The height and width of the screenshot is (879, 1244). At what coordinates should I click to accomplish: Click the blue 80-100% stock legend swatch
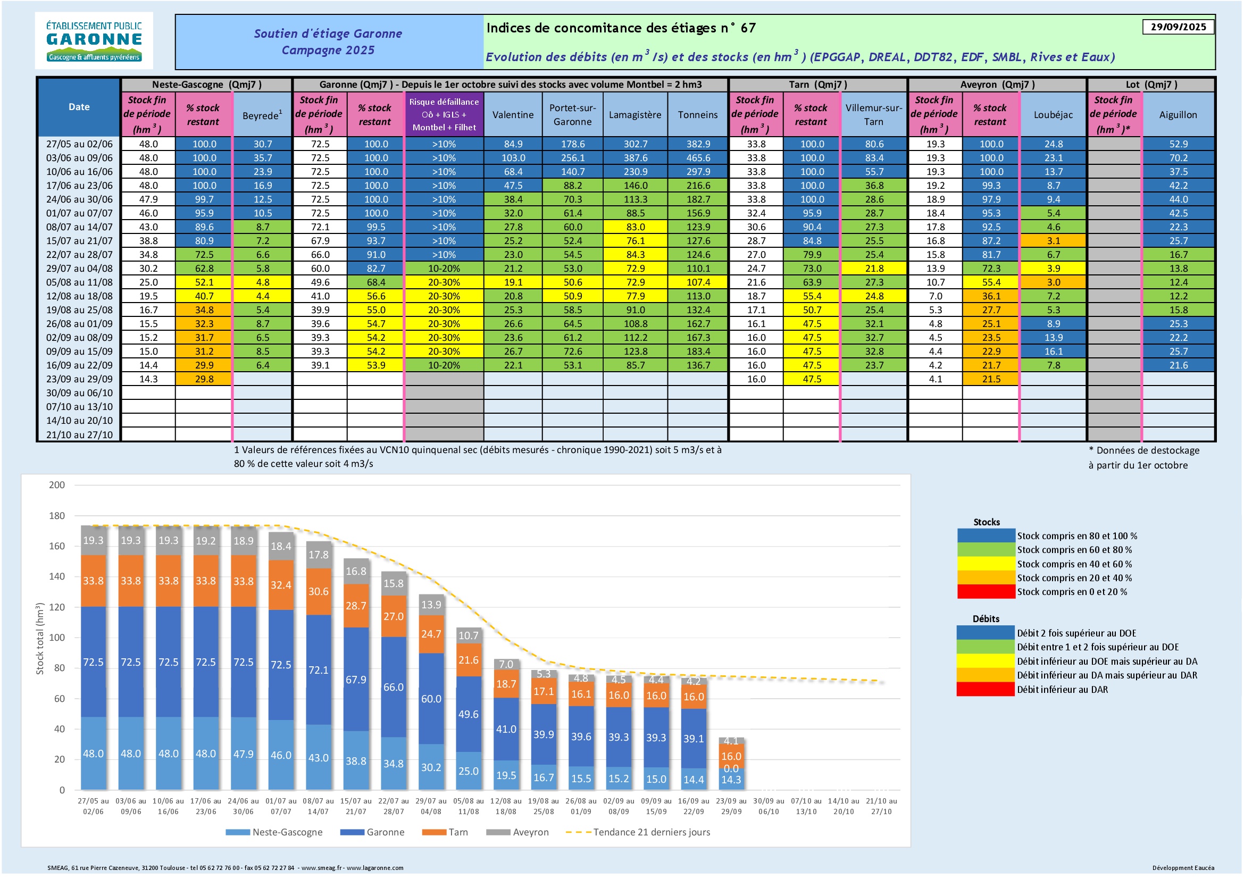986,535
